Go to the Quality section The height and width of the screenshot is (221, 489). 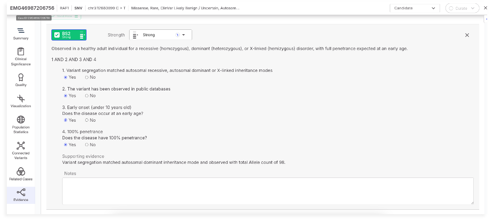point(21,80)
